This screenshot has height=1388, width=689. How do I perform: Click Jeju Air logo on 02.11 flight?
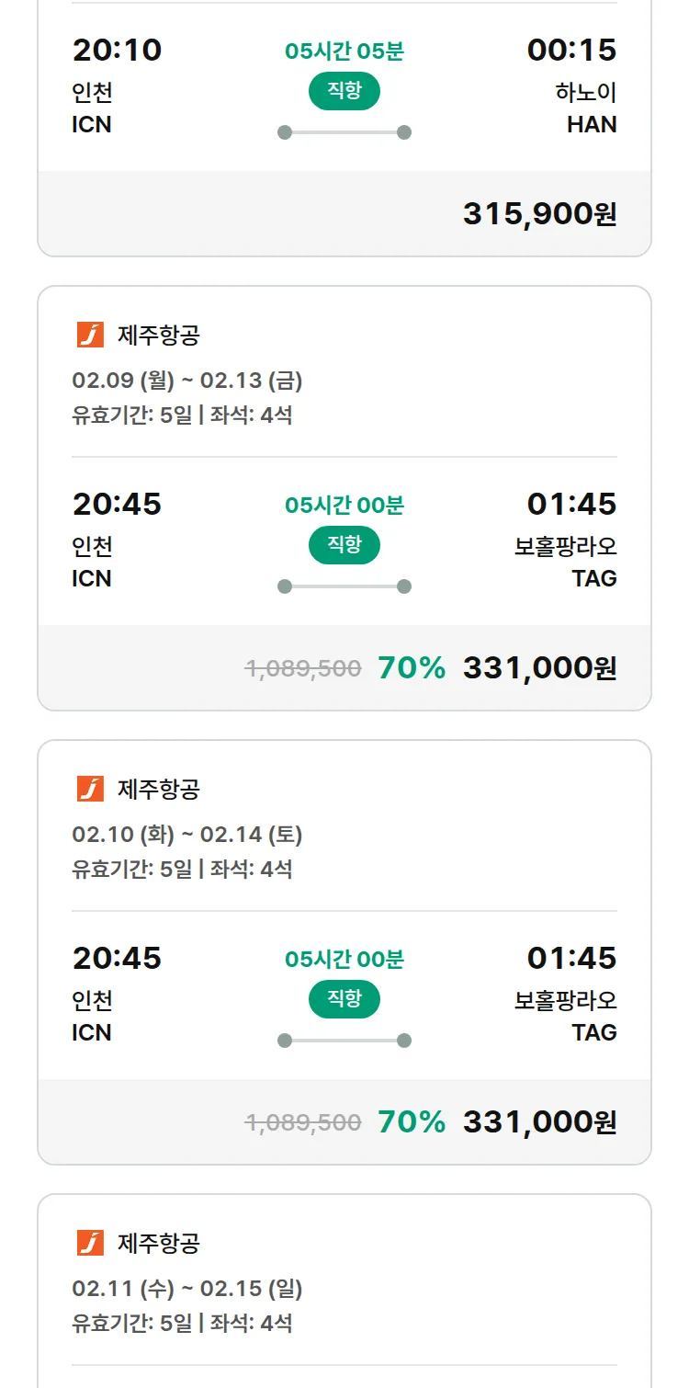click(90, 1244)
